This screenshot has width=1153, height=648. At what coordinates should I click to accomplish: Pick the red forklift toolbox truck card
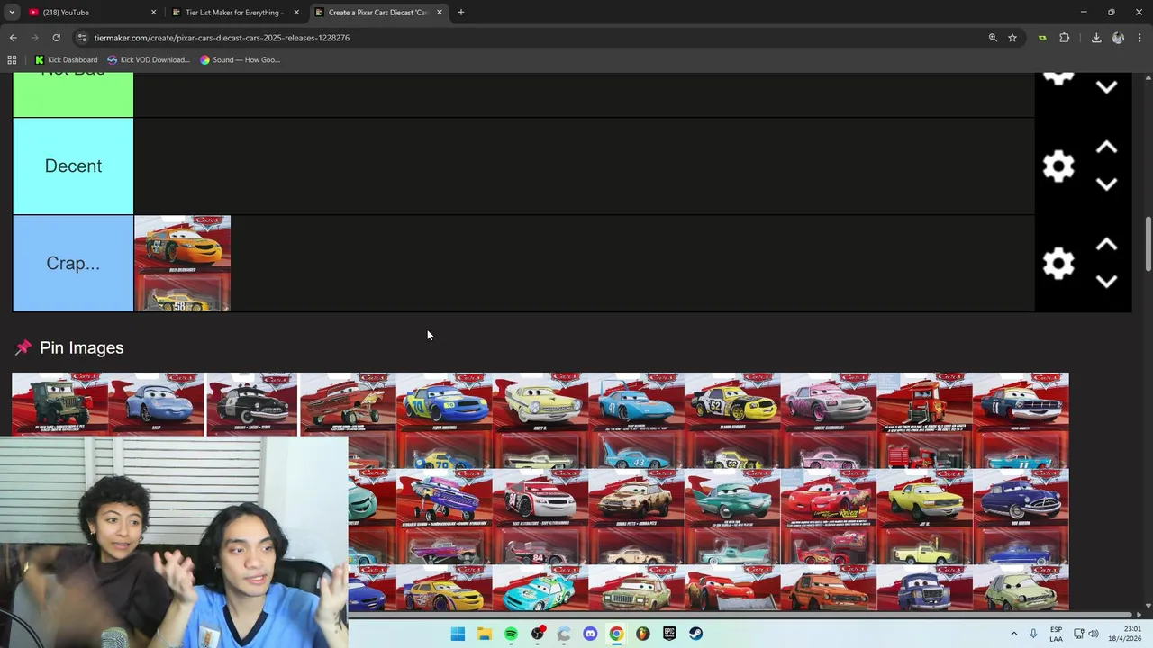pyautogui.click(x=924, y=420)
